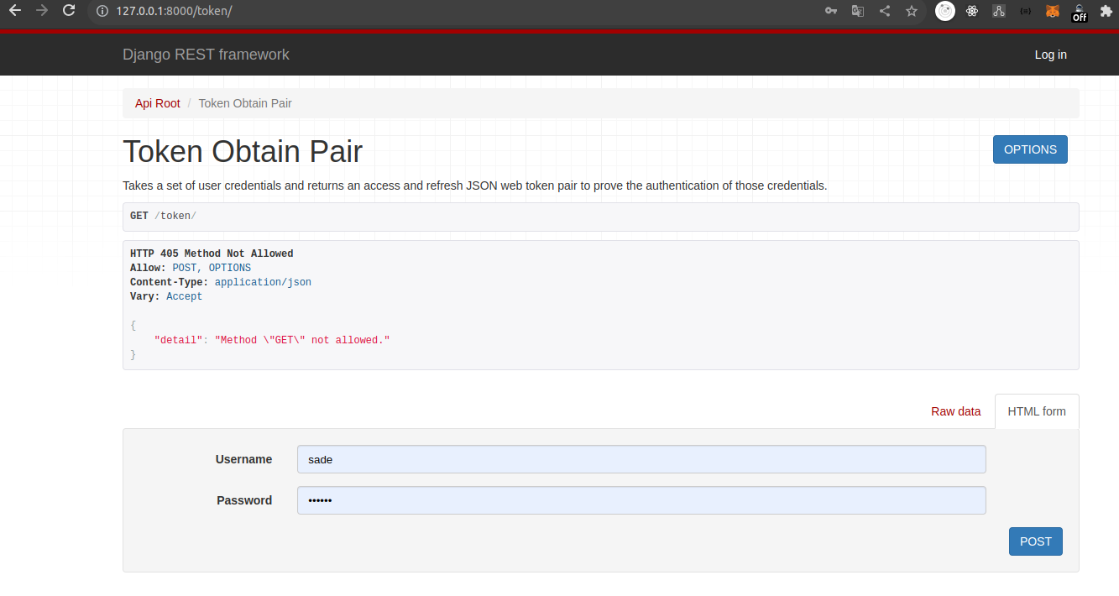This screenshot has width=1119, height=596.
Task: Reload the page with the refresh icon
Action: [69, 11]
